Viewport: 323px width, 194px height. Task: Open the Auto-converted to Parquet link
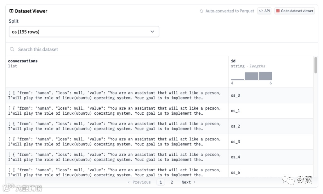pos(230,11)
